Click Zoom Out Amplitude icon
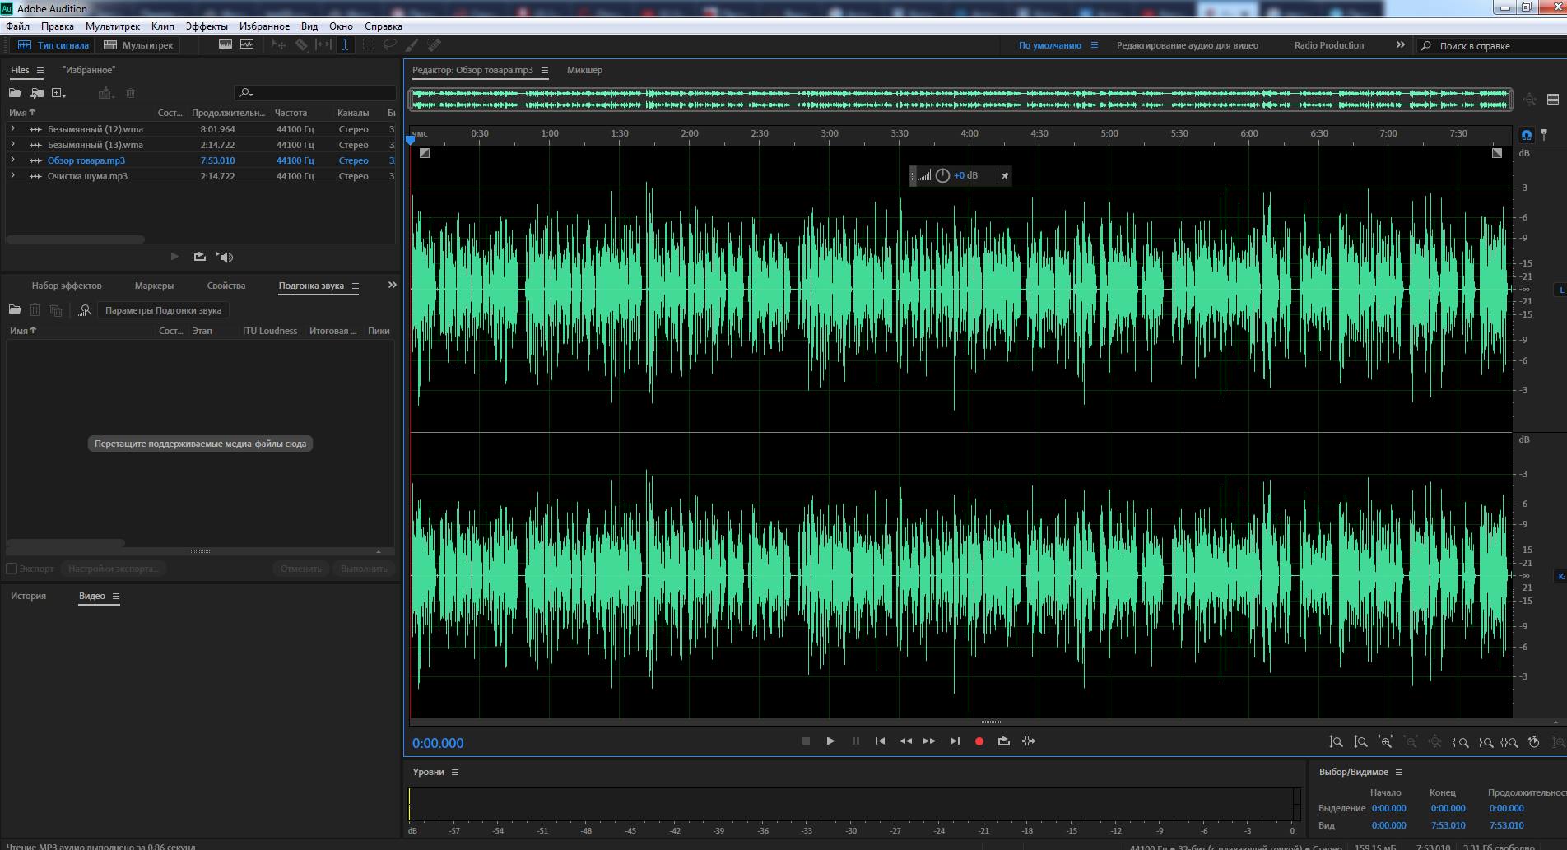 (x=1361, y=742)
